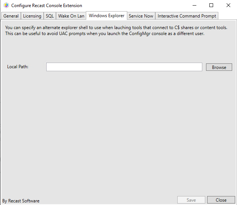Click the Save button
The image size is (237, 205).
pyautogui.click(x=191, y=200)
